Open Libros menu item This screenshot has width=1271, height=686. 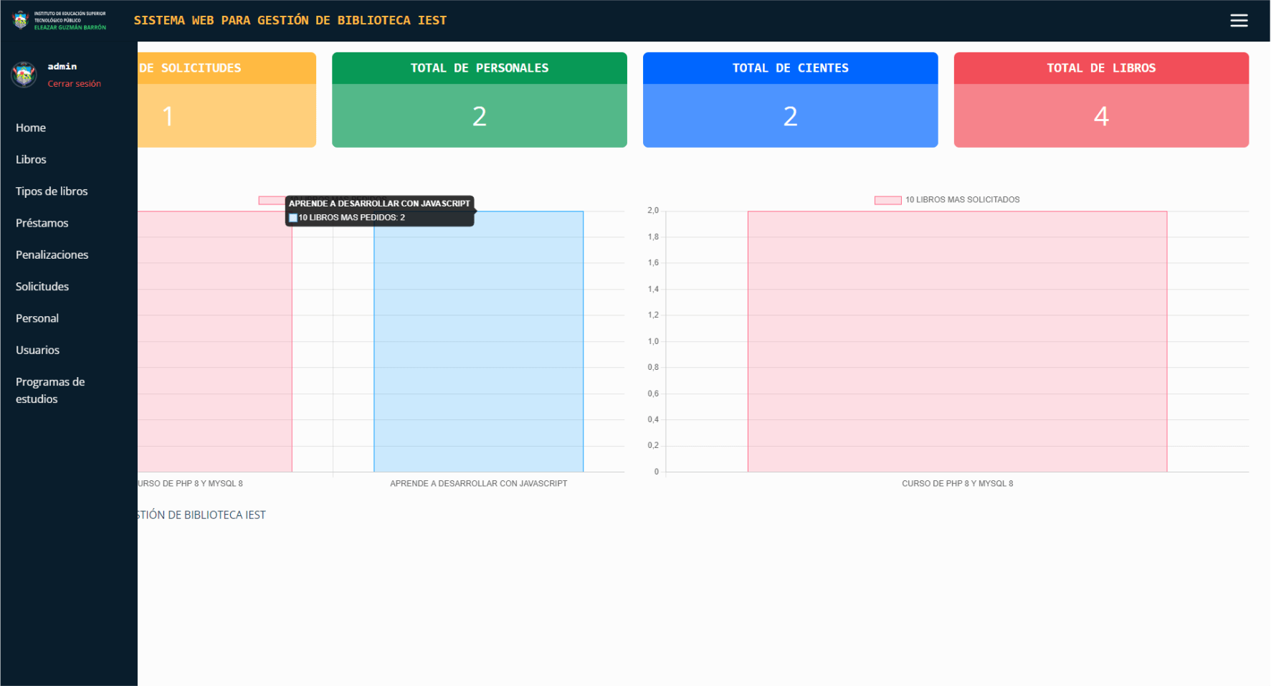[31, 159]
